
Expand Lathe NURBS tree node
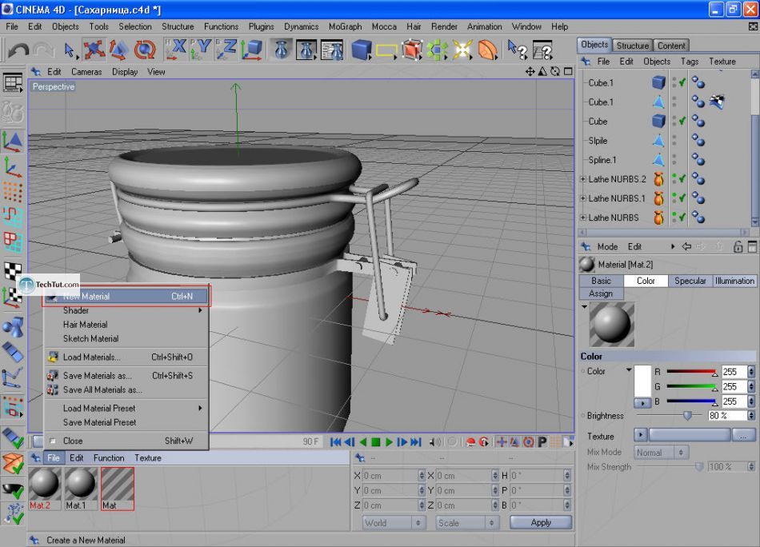pos(583,218)
